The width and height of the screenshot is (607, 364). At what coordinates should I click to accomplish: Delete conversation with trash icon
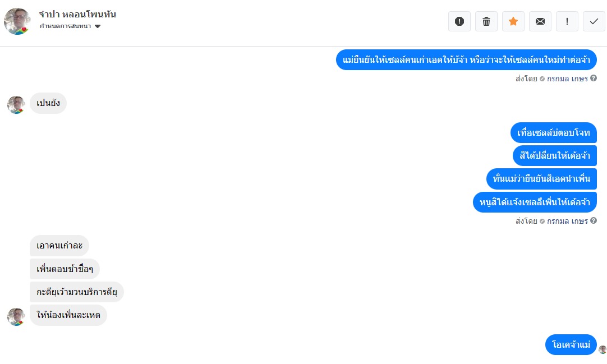pyautogui.click(x=486, y=21)
